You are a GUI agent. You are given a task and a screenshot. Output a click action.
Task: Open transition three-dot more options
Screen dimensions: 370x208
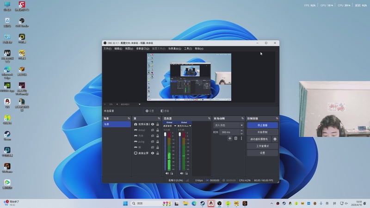pyautogui.click(x=241, y=138)
